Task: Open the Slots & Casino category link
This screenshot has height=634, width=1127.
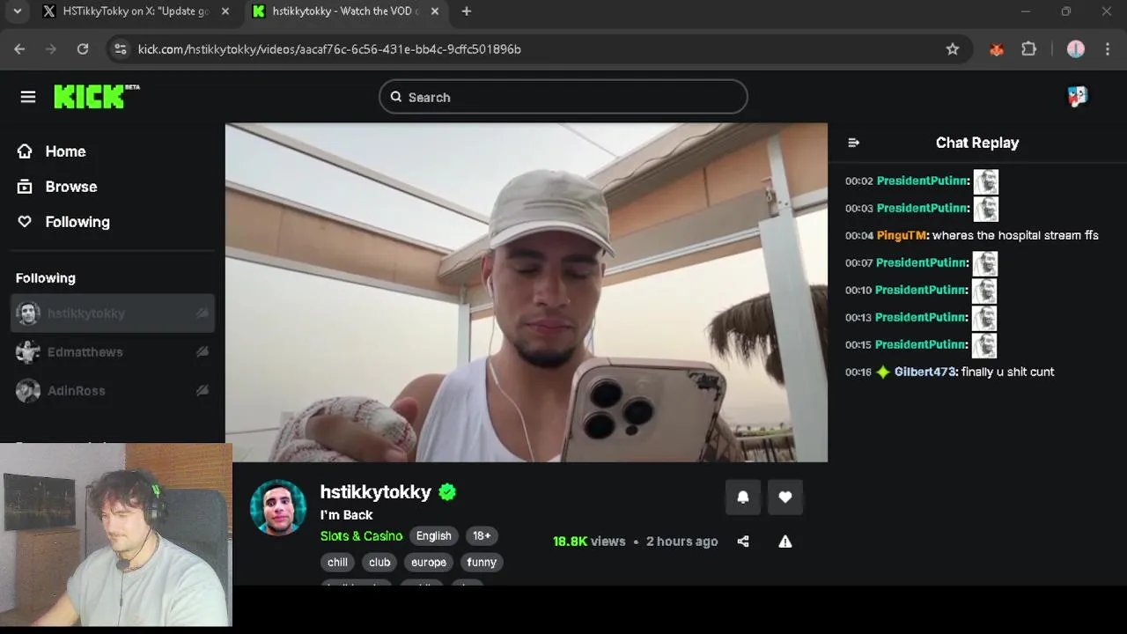Action: 361,536
